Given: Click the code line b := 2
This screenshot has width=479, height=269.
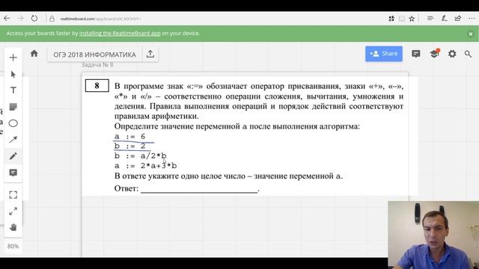Looking at the screenshot, I should tap(129, 146).
